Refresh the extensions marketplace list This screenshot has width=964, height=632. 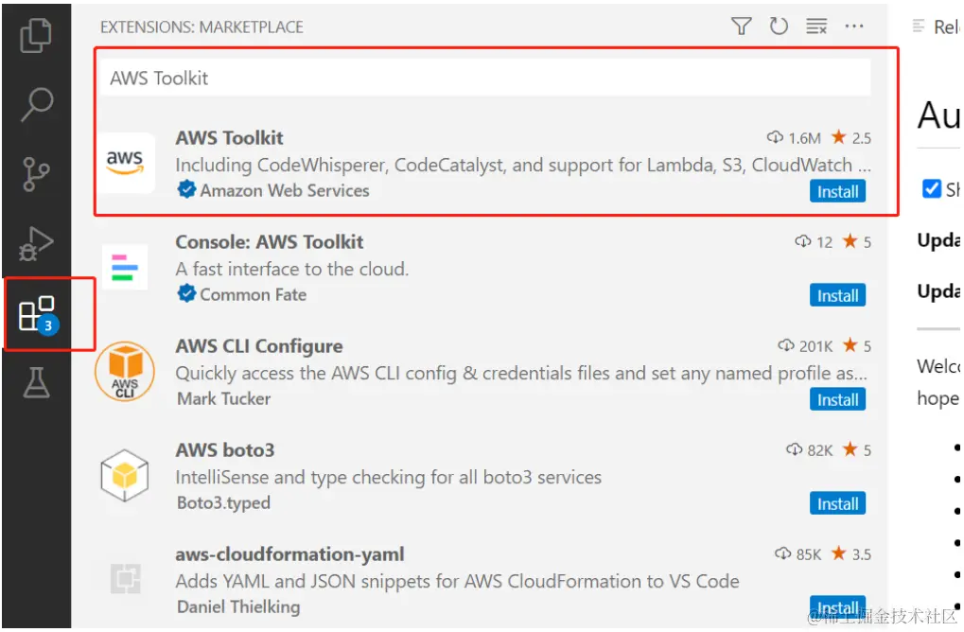[x=779, y=26]
